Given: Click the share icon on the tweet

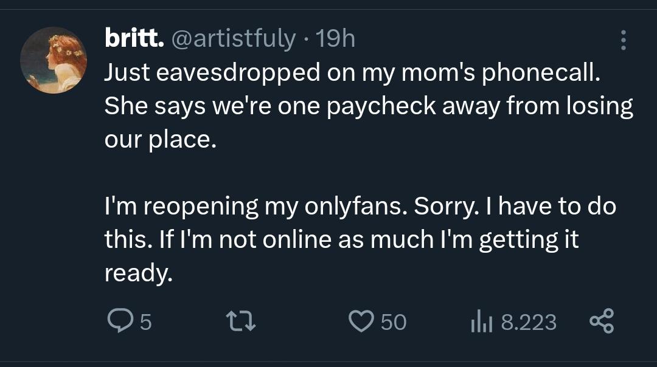Looking at the screenshot, I should (602, 321).
